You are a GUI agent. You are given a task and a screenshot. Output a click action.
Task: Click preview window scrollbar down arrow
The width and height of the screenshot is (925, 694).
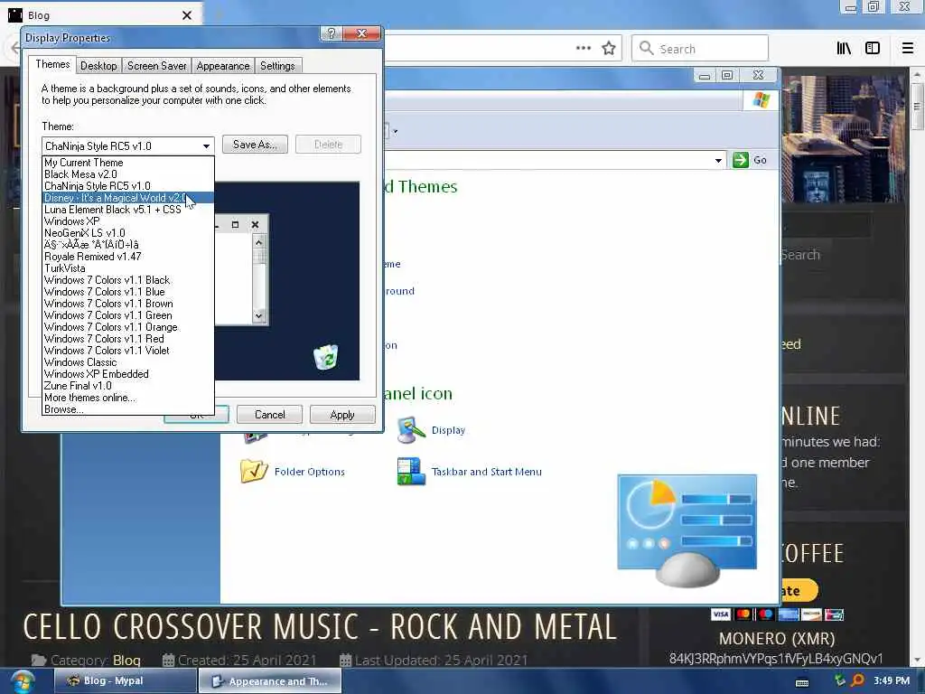(x=259, y=315)
